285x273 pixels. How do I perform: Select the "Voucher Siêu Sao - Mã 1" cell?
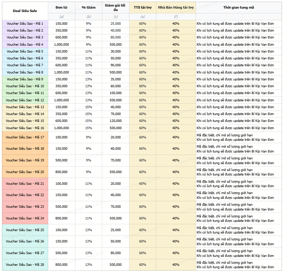pyautogui.click(x=25, y=24)
